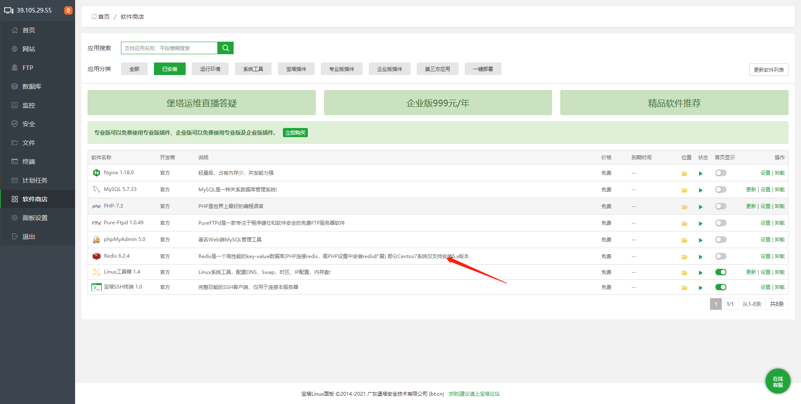801x404 pixels.
Task: Open the MySQL folder location icon
Action: 684,190
